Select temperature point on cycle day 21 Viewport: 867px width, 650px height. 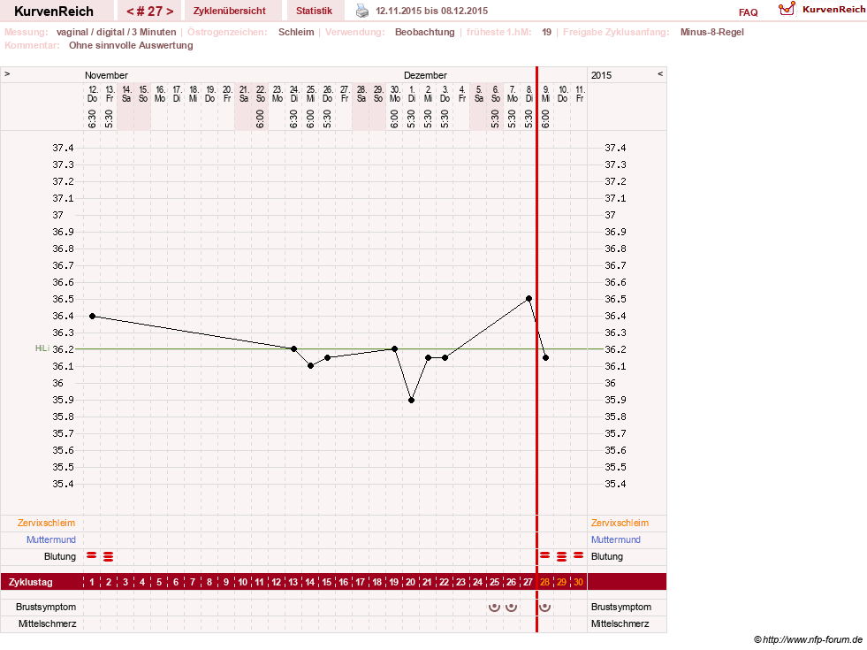click(x=428, y=358)
